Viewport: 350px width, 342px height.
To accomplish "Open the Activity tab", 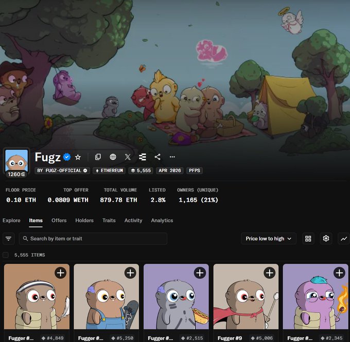I will pos(133,220).
